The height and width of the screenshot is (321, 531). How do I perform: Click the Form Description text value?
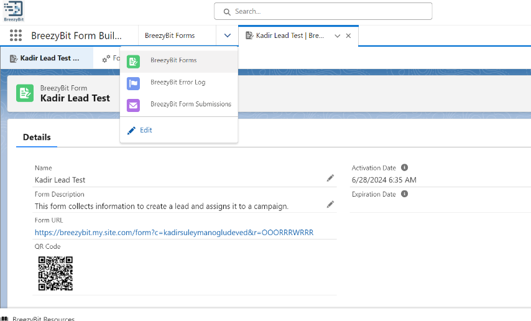tap(162, 207)
